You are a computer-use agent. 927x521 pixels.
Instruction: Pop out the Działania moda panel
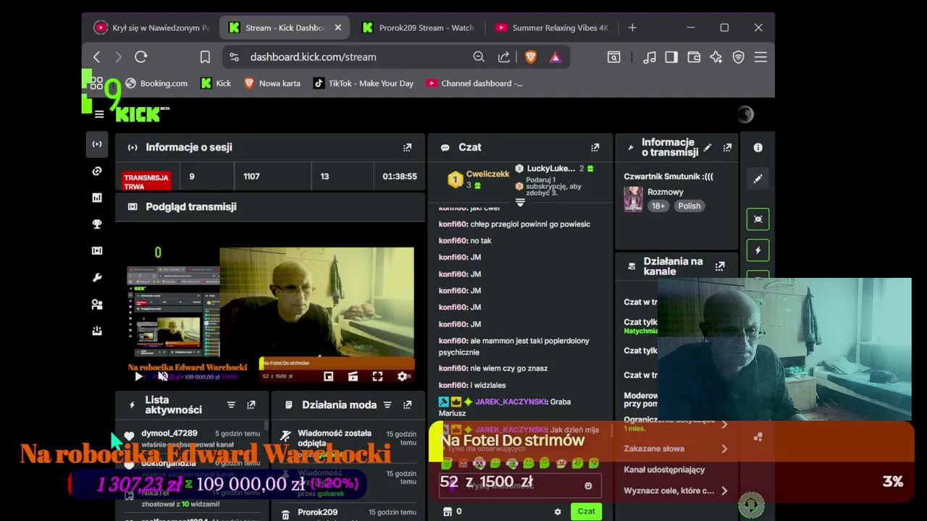(407, 405)
